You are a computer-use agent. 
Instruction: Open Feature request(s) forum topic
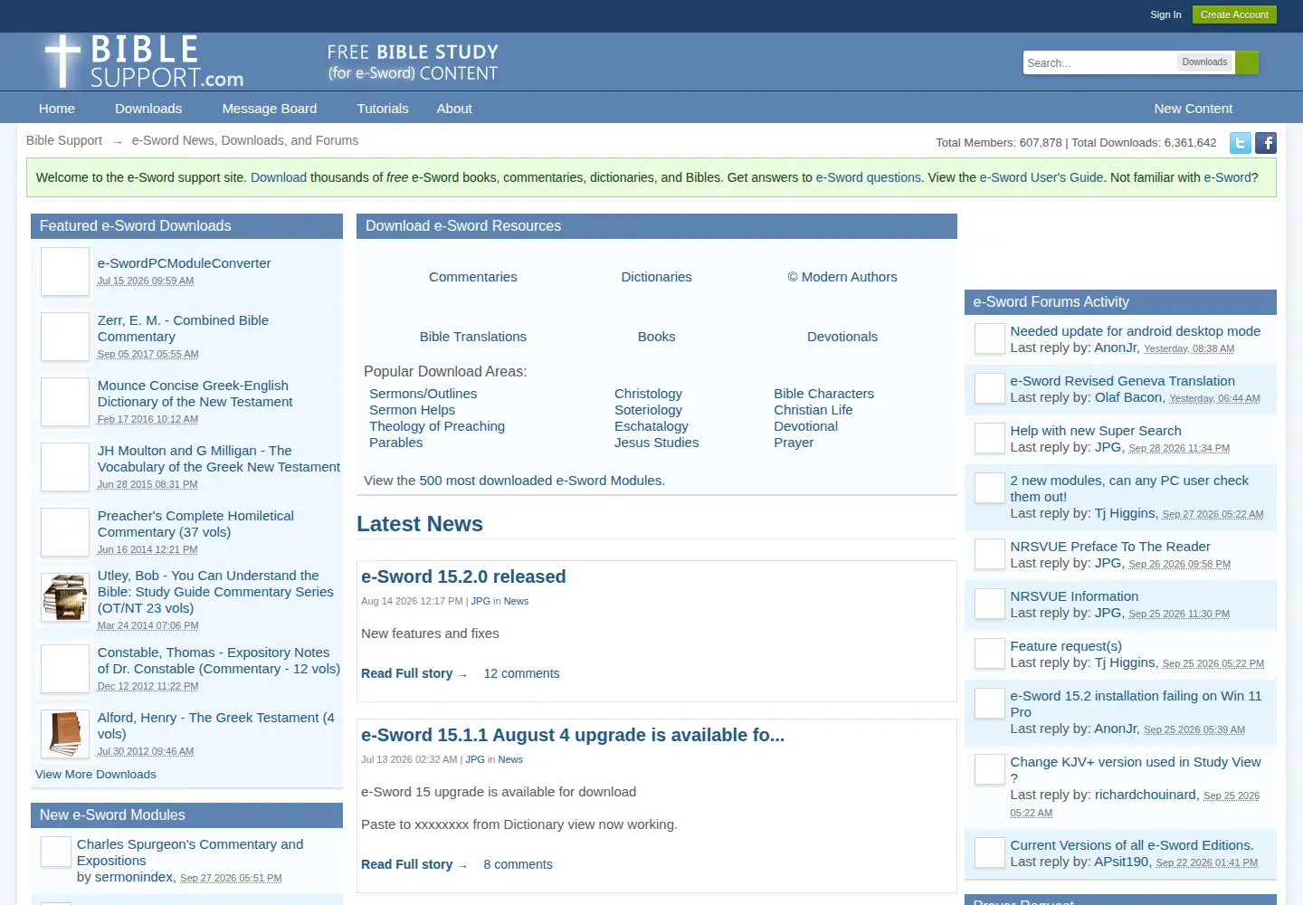click(1066, 646)
